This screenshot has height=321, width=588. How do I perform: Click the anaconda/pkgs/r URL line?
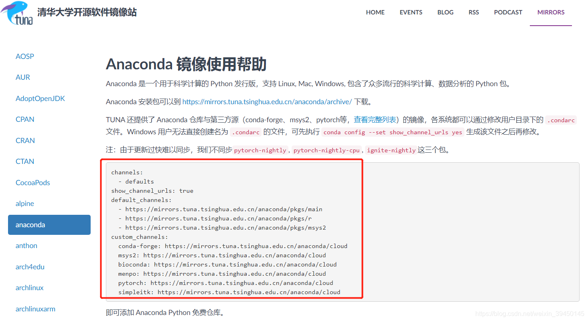[215, 218]
